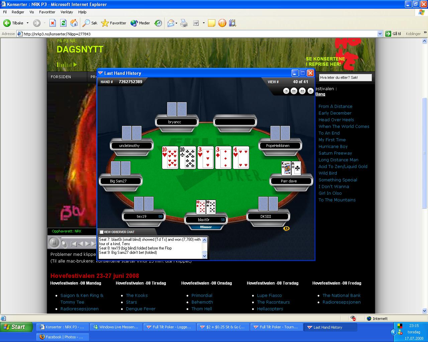Open the Favoritter menu in menu bar

pyautogui.click(x=47, y=12)
